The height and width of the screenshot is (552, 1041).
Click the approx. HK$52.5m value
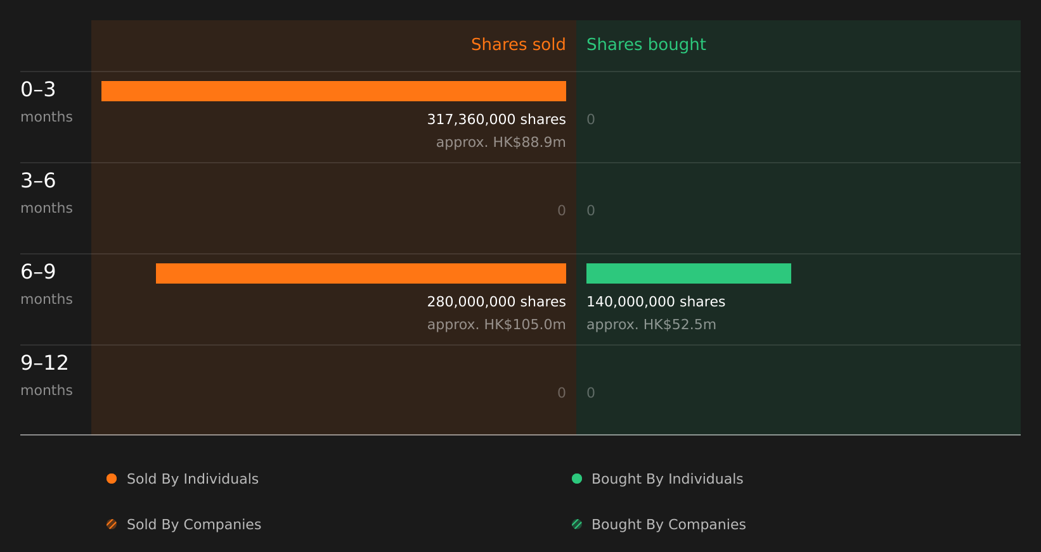(651, 325)
